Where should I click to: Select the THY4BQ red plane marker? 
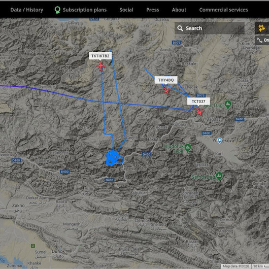click(x=166, y=90)
